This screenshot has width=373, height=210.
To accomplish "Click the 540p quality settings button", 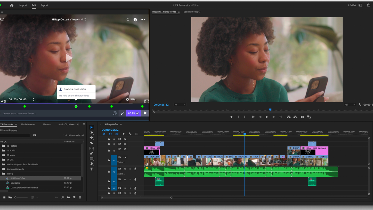I will (131, 99).
